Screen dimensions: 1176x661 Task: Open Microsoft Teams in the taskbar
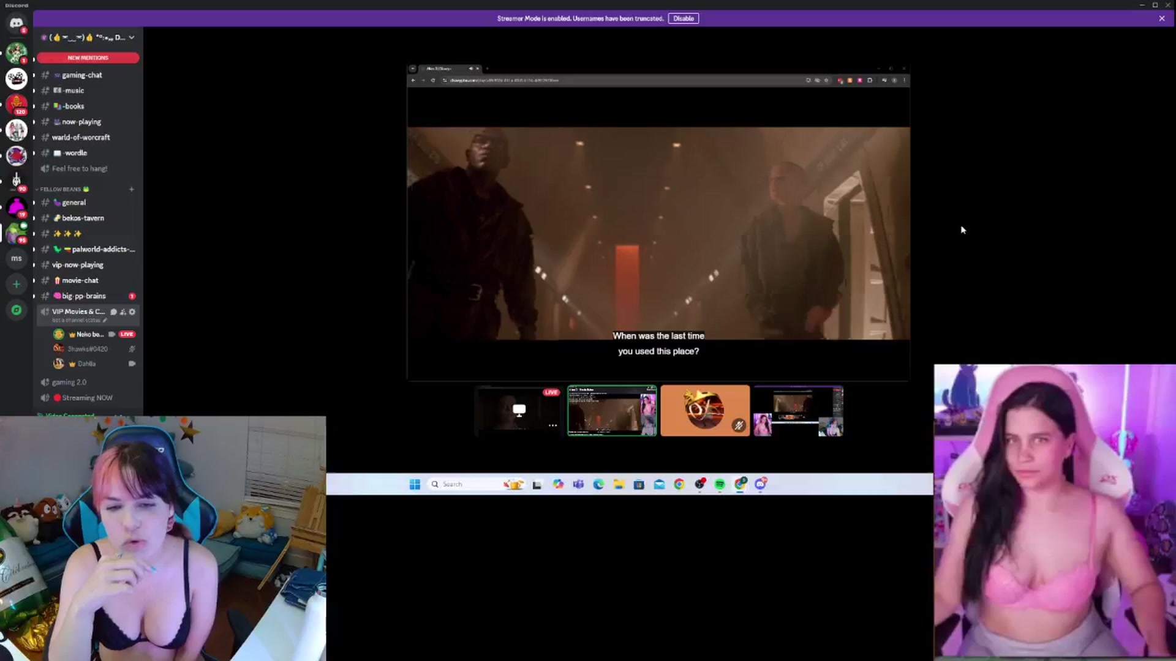(578, 484)
